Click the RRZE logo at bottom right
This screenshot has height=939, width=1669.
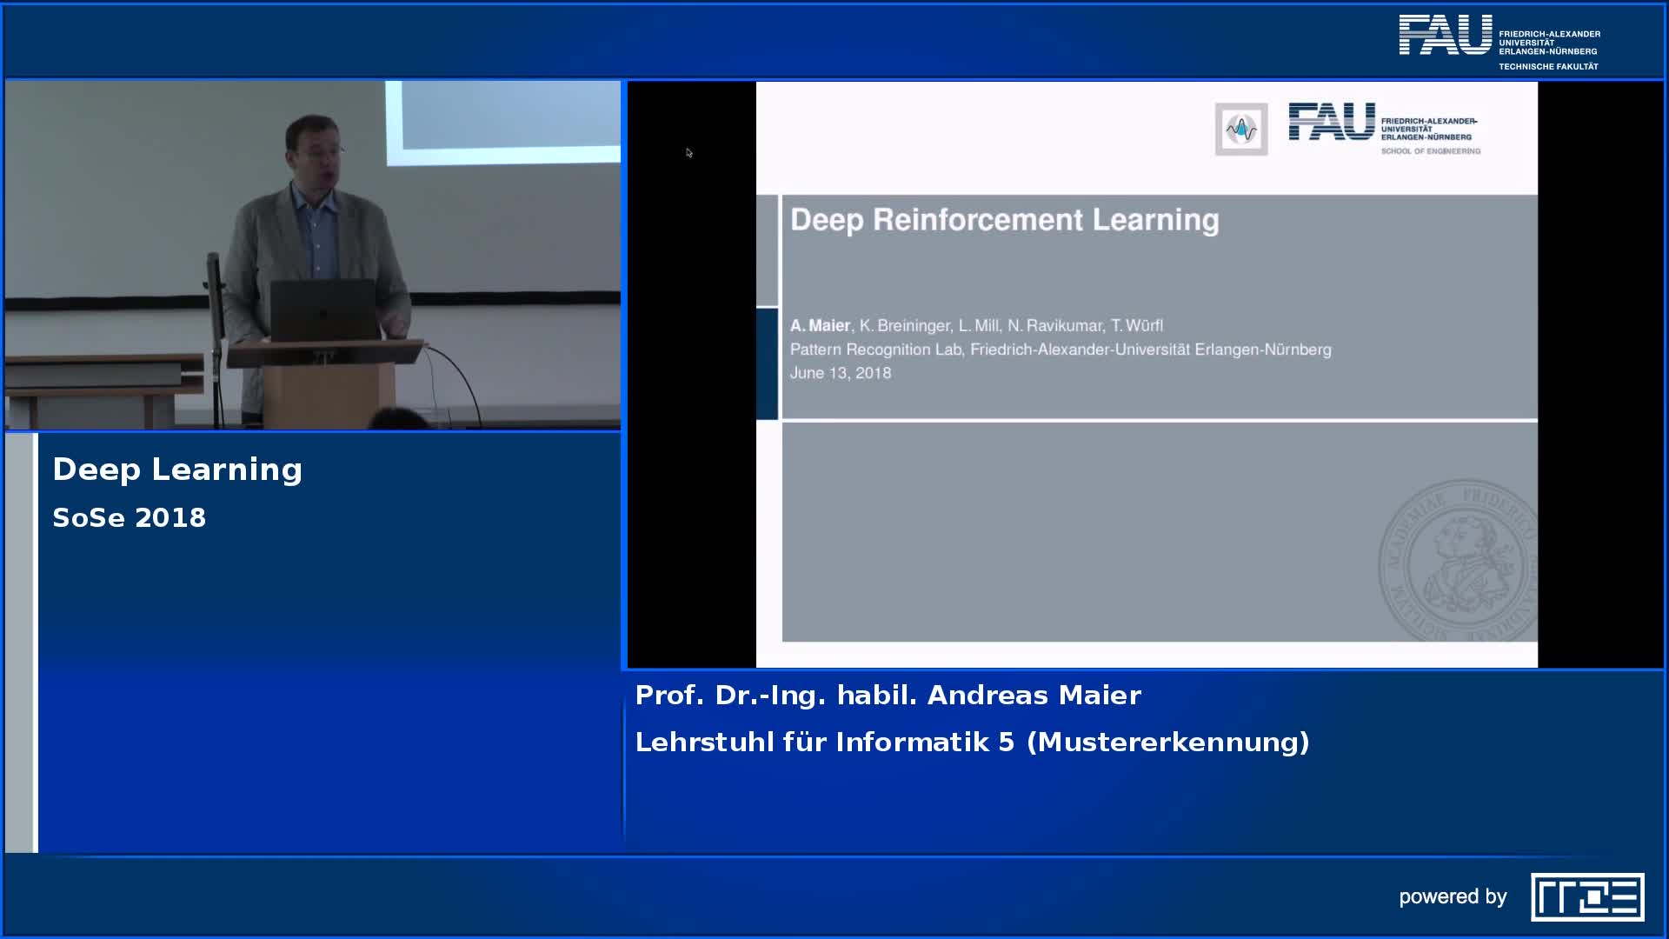pos(1587,896)
